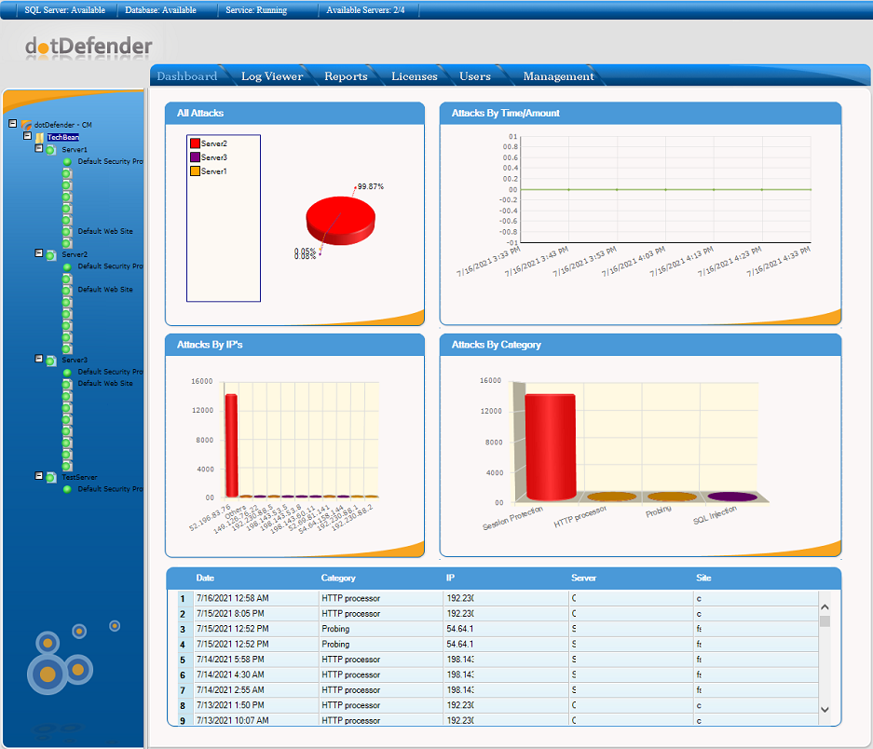
Task: Click the 'Service: Running' status text
Action: tap(256, 10)
